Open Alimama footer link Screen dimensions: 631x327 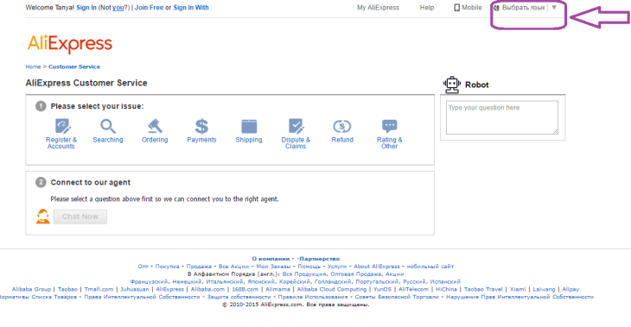277,289
